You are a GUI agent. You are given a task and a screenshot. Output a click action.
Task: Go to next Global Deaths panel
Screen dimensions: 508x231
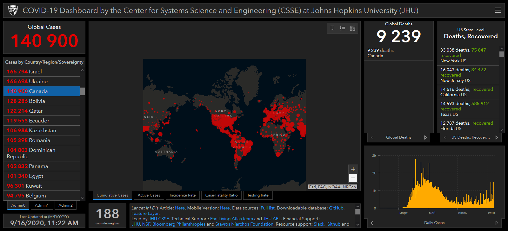[x=425, y=137]
